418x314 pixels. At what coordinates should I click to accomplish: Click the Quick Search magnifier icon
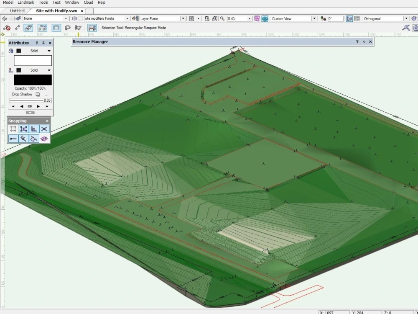point(406,28)
